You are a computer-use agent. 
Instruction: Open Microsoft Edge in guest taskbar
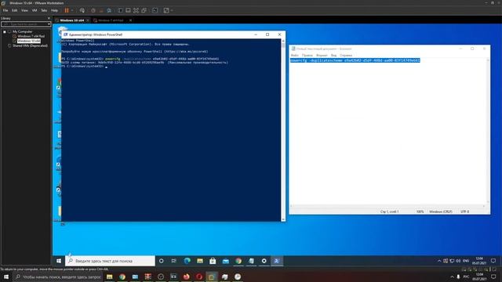pos(187,261)
